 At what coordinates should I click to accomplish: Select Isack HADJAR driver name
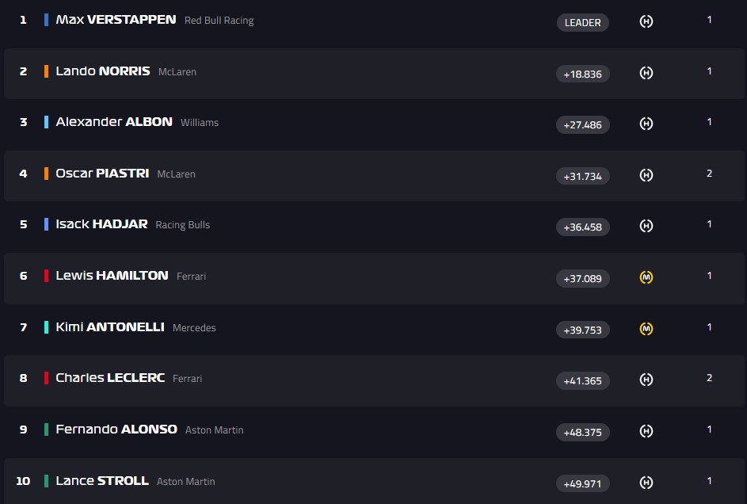click(x=101, y=224)
